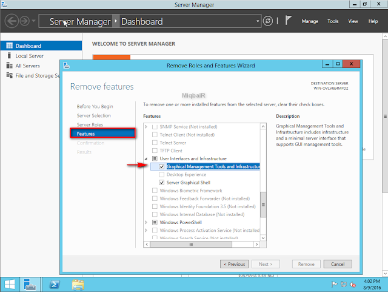Open the navigation history dropdown arrow
This screenshot has width=388, height=292.
coord(34,21)
